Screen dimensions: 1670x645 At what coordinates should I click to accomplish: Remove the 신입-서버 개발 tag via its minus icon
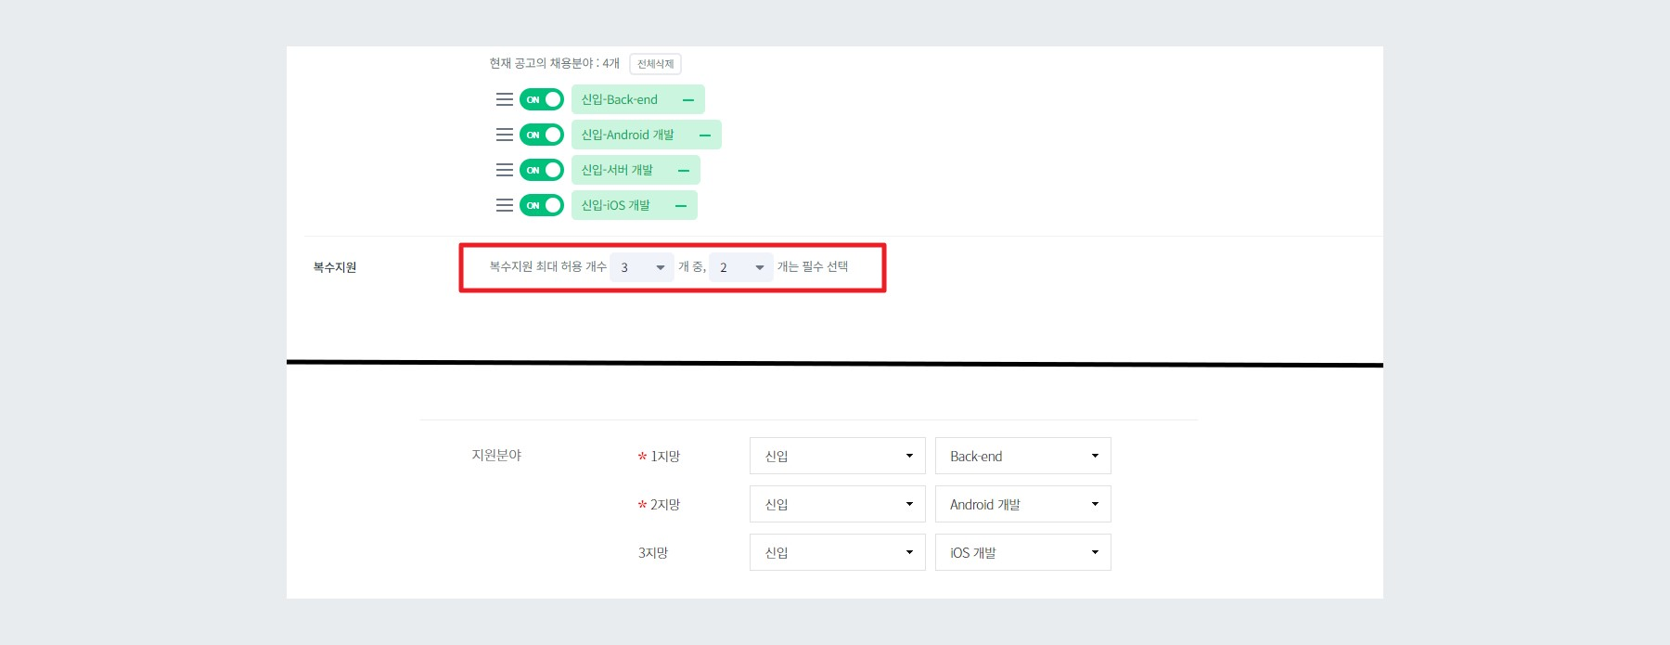[684, 171]
